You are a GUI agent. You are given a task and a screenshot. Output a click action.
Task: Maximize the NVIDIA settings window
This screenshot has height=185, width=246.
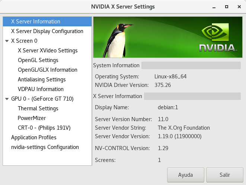(226, 7)
